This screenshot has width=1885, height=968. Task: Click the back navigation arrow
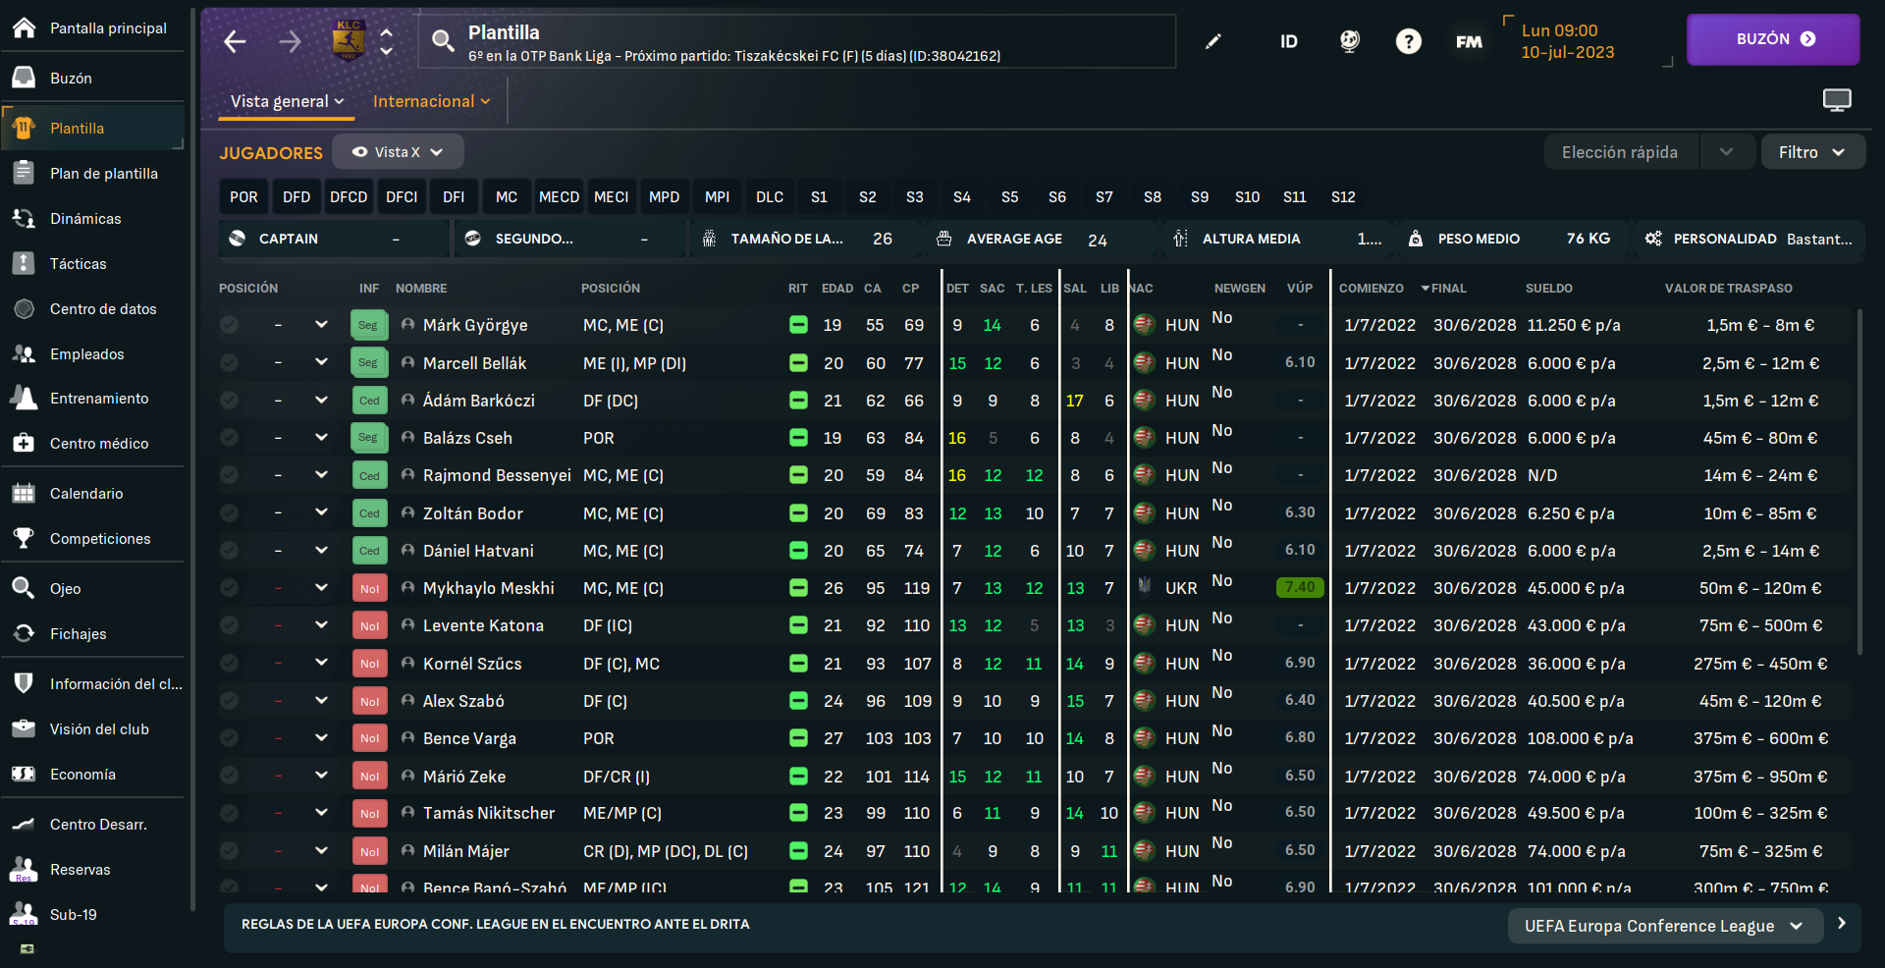coord(235,41)
